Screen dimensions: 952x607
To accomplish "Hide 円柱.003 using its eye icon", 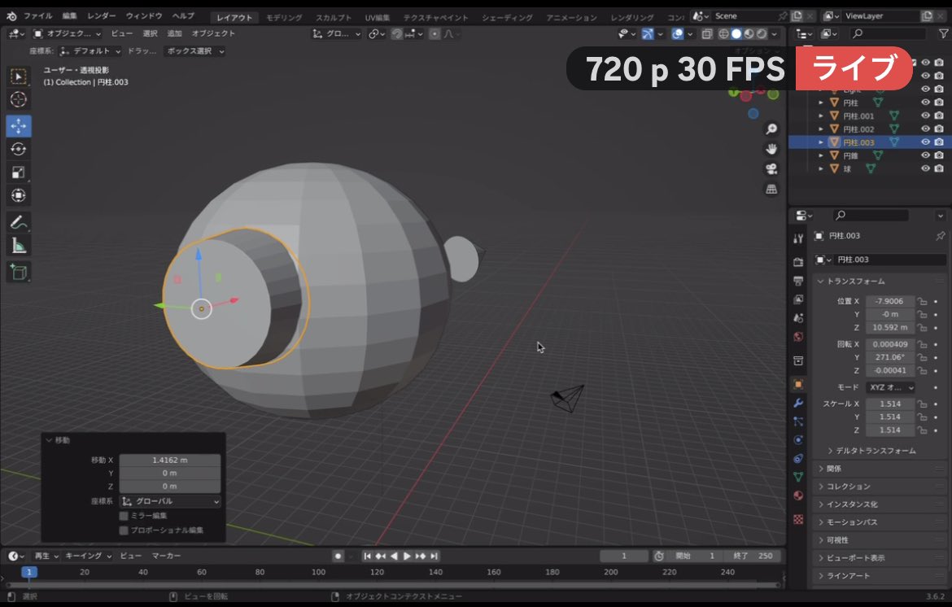I will 925,142.
